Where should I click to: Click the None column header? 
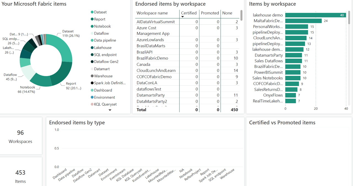[x=227, y=13]
